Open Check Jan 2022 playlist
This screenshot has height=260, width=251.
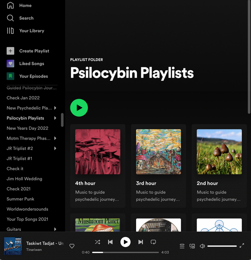[x=23, y=98]
